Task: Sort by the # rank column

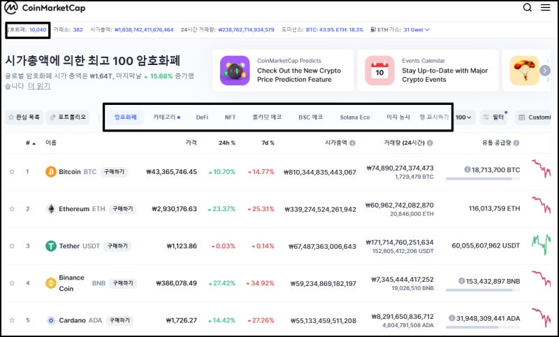Action: [x=30, y=143]
